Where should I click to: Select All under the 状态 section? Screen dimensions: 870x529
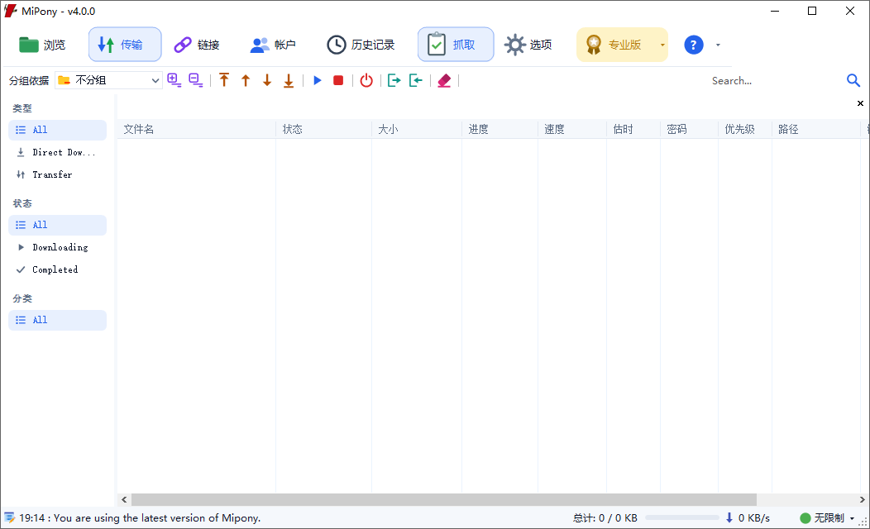(57, 225)
